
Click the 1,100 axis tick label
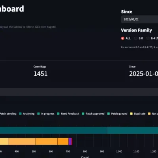[136, 151]
